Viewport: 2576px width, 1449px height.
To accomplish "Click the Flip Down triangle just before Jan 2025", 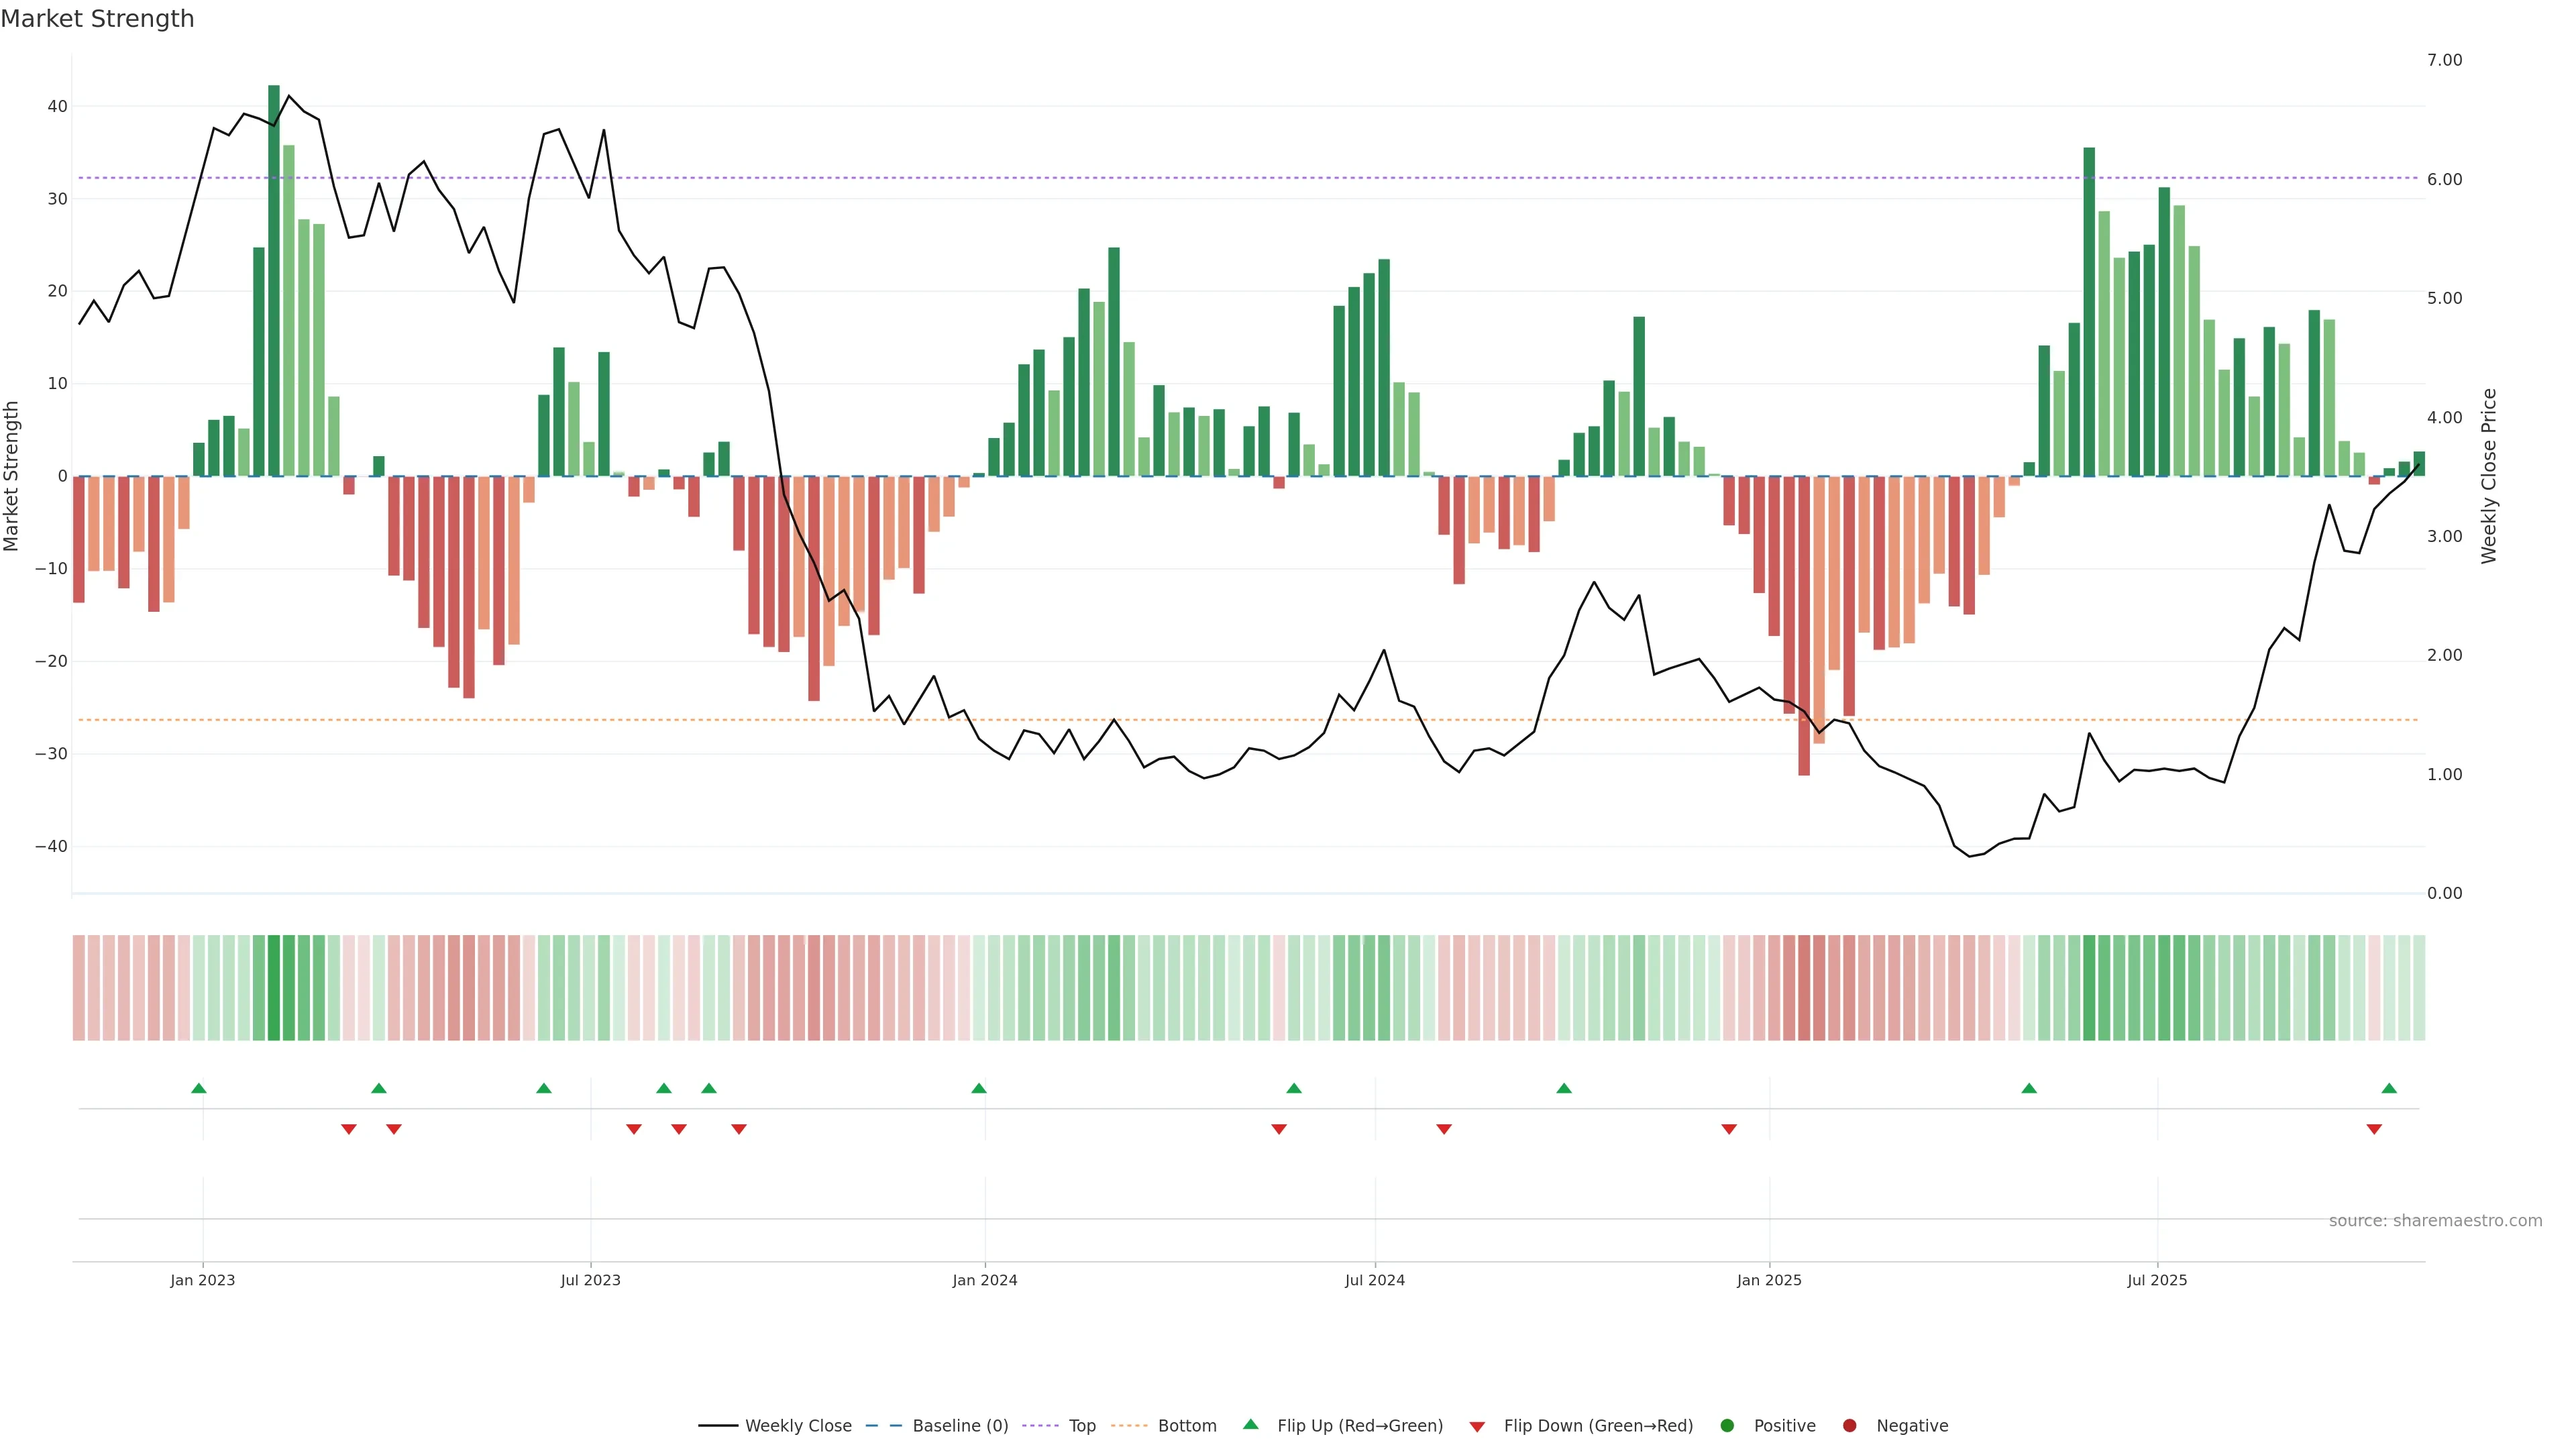I will [1728, 1129].
